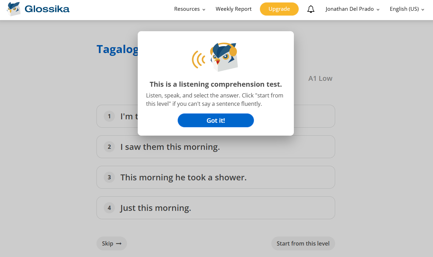
Task: Click the Glossika brand name text
Action: coord(47,9)
